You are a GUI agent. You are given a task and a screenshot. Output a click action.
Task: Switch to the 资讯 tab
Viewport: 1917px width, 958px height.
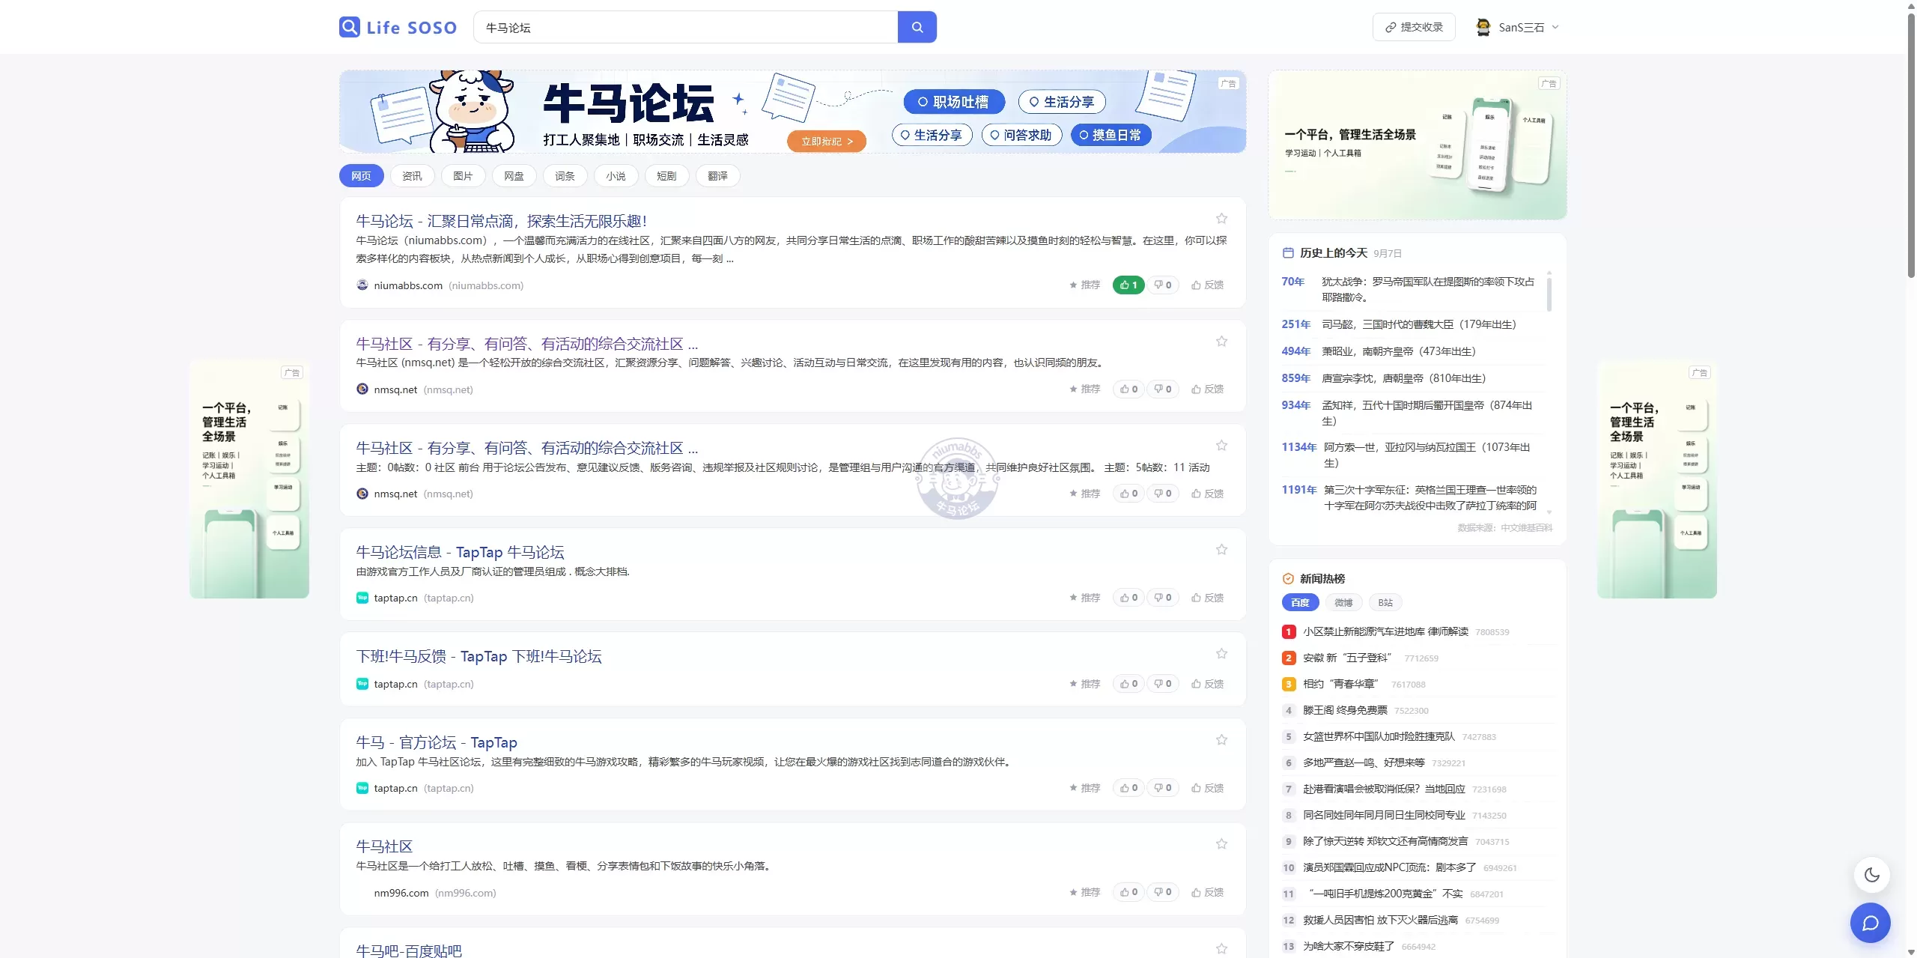point(412,176)
